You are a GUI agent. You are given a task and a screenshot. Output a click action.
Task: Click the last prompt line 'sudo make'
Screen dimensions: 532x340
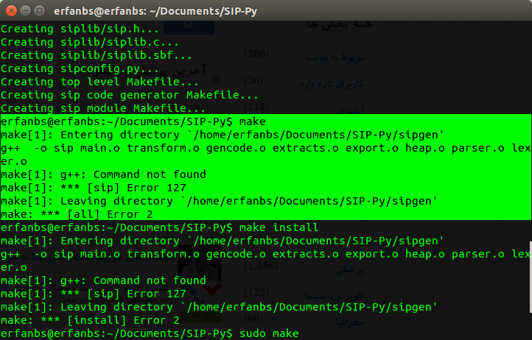(x=150, y=333)
